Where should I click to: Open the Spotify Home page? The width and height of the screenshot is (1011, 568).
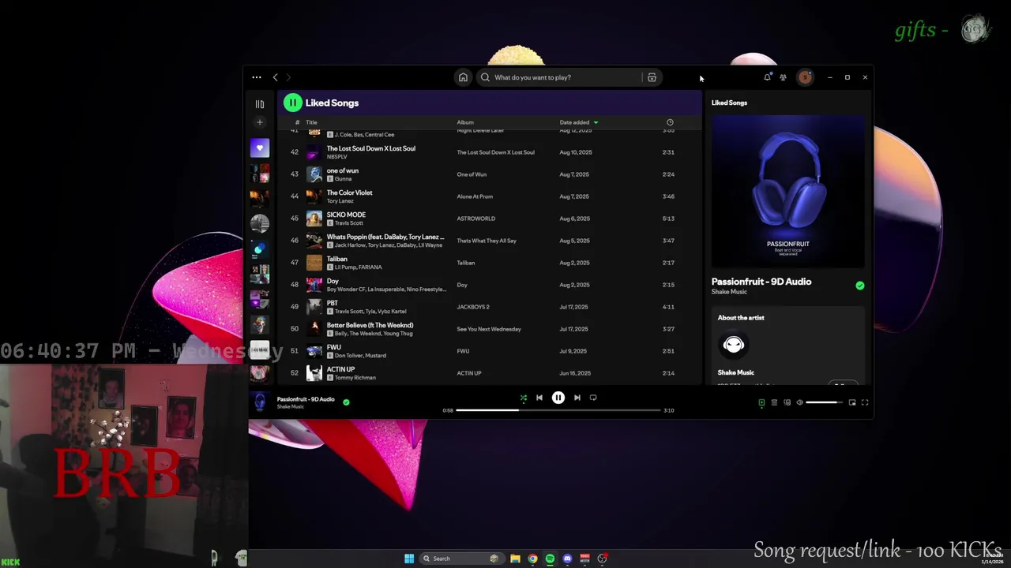(x=463, y=77)
